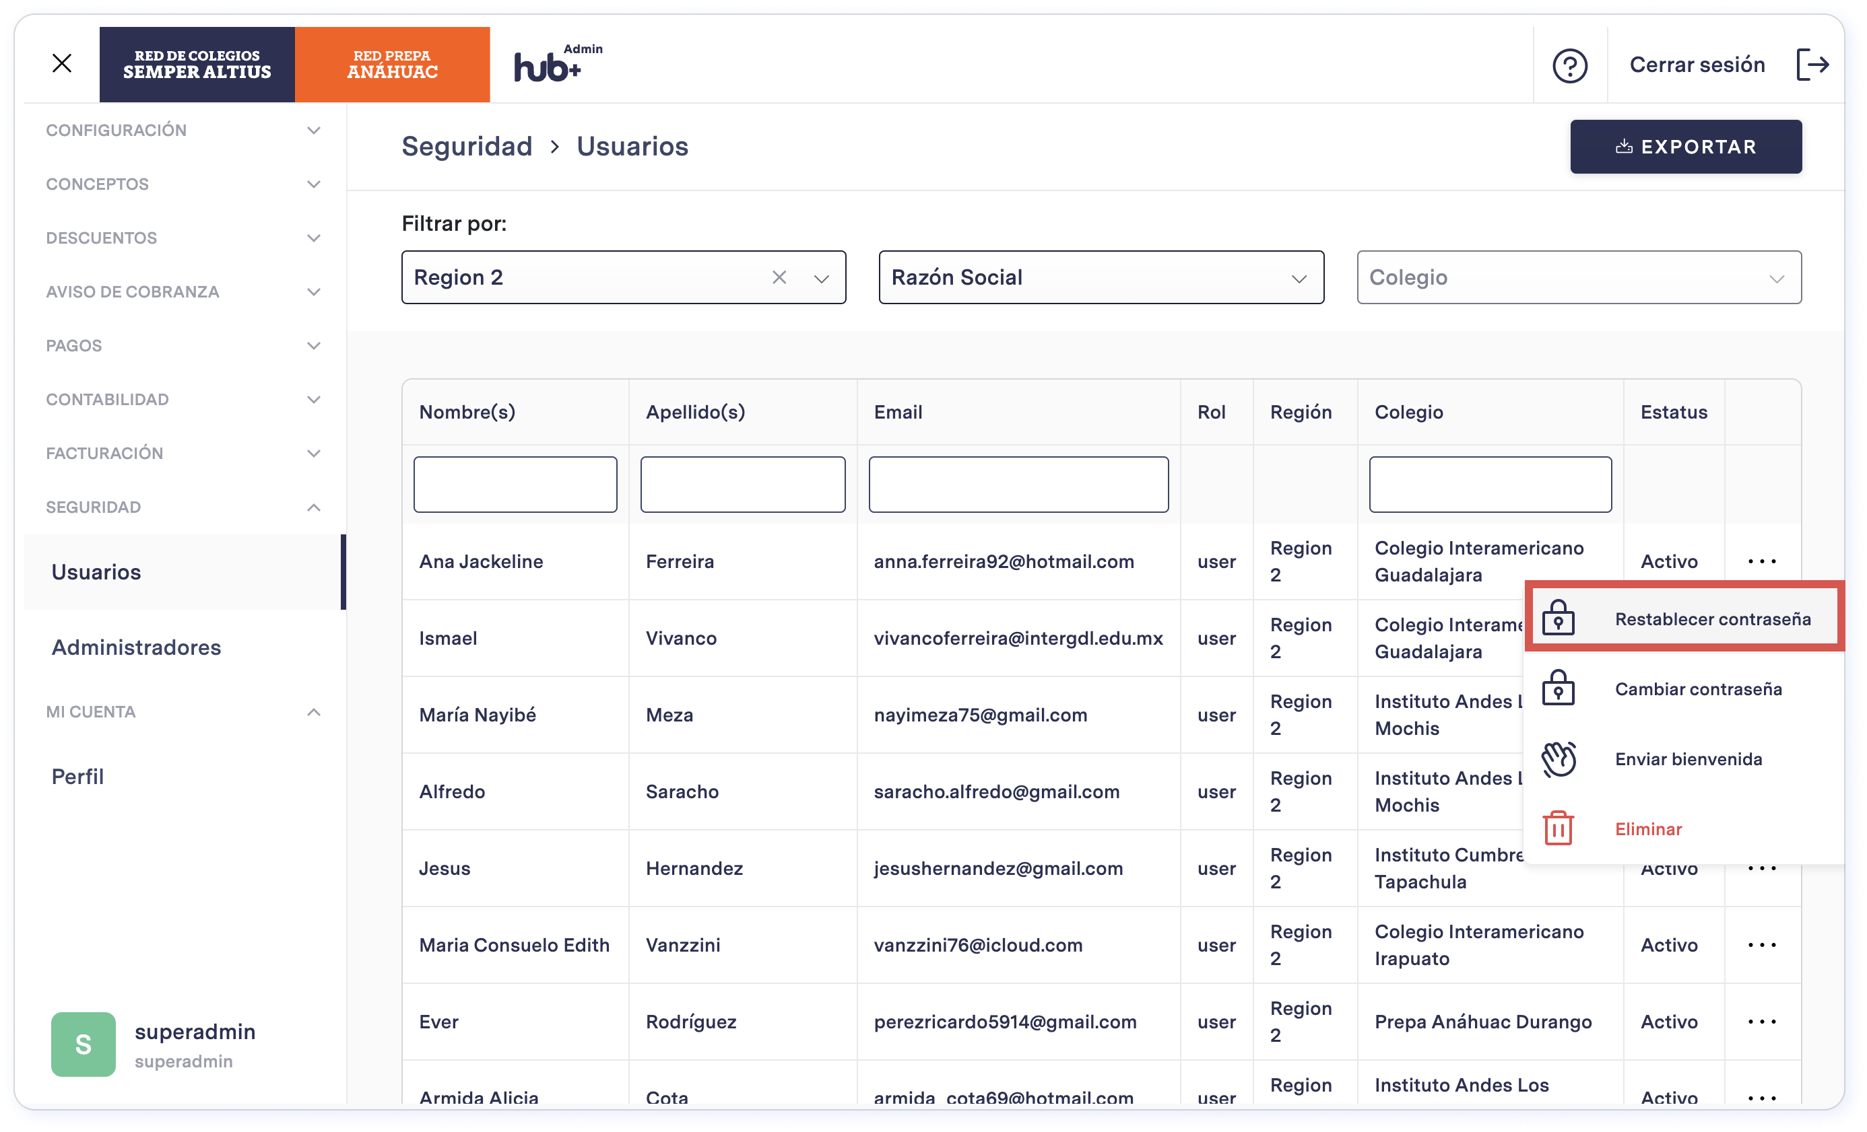The width and height of the screenshot is (1867, 1132).
Task: Choose Enviar bienvenida from the menu
Action: [1684, 758]
